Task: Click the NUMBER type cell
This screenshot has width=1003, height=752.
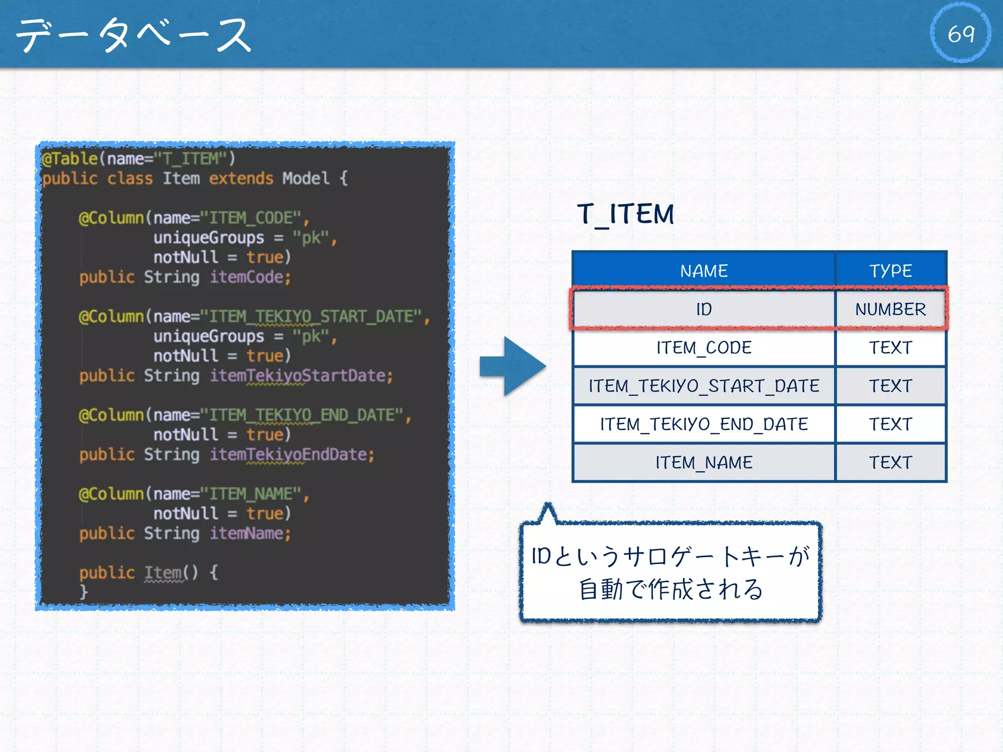Action: tap(890, 309)
